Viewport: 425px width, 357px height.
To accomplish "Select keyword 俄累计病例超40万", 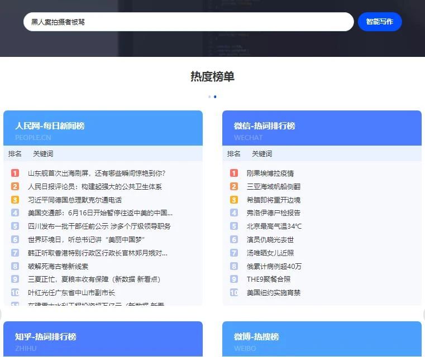I will (x=274, y=266).
